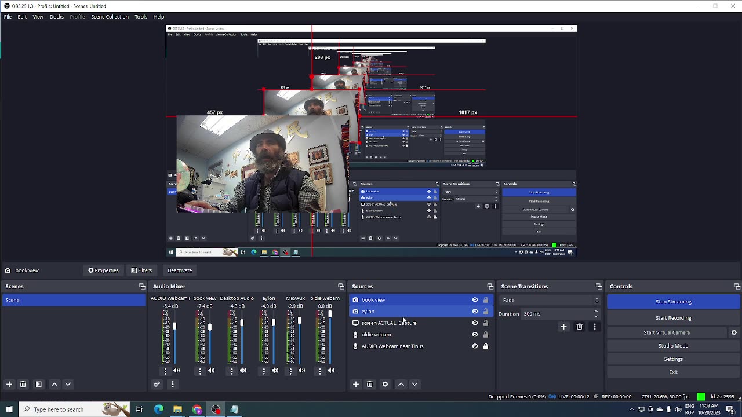The height and width of the screenshot is (417, 742).
Task: Undock the Scenes panel
Action: [142, 286]
